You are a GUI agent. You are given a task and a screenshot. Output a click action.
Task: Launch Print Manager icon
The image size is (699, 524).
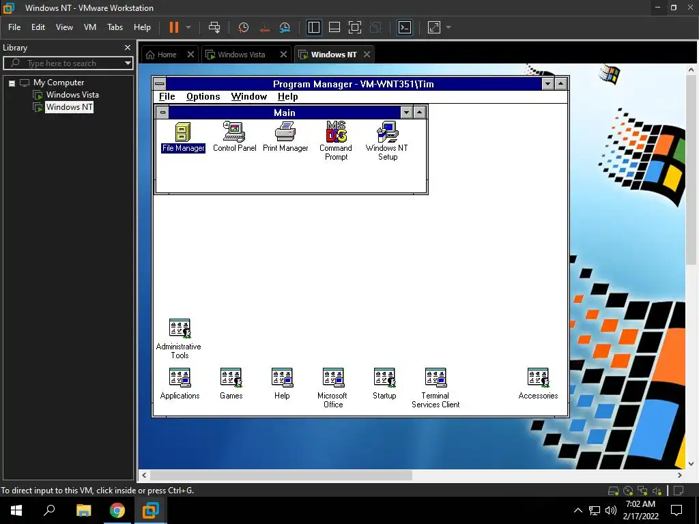tap(285, 137)
